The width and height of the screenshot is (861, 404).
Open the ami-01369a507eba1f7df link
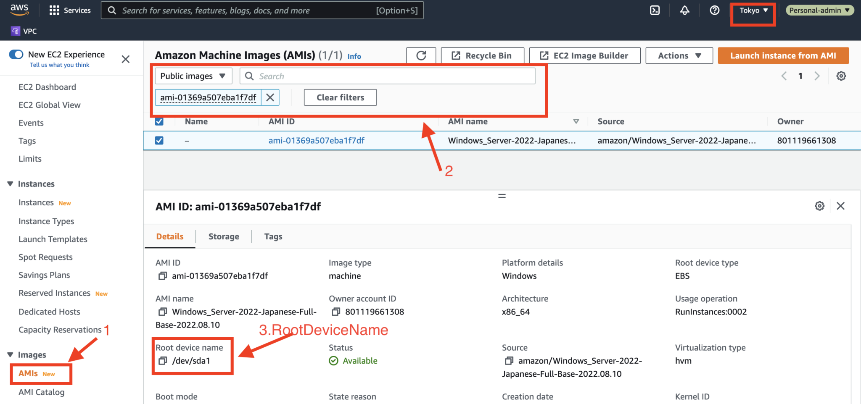click(x=316, y=140)
